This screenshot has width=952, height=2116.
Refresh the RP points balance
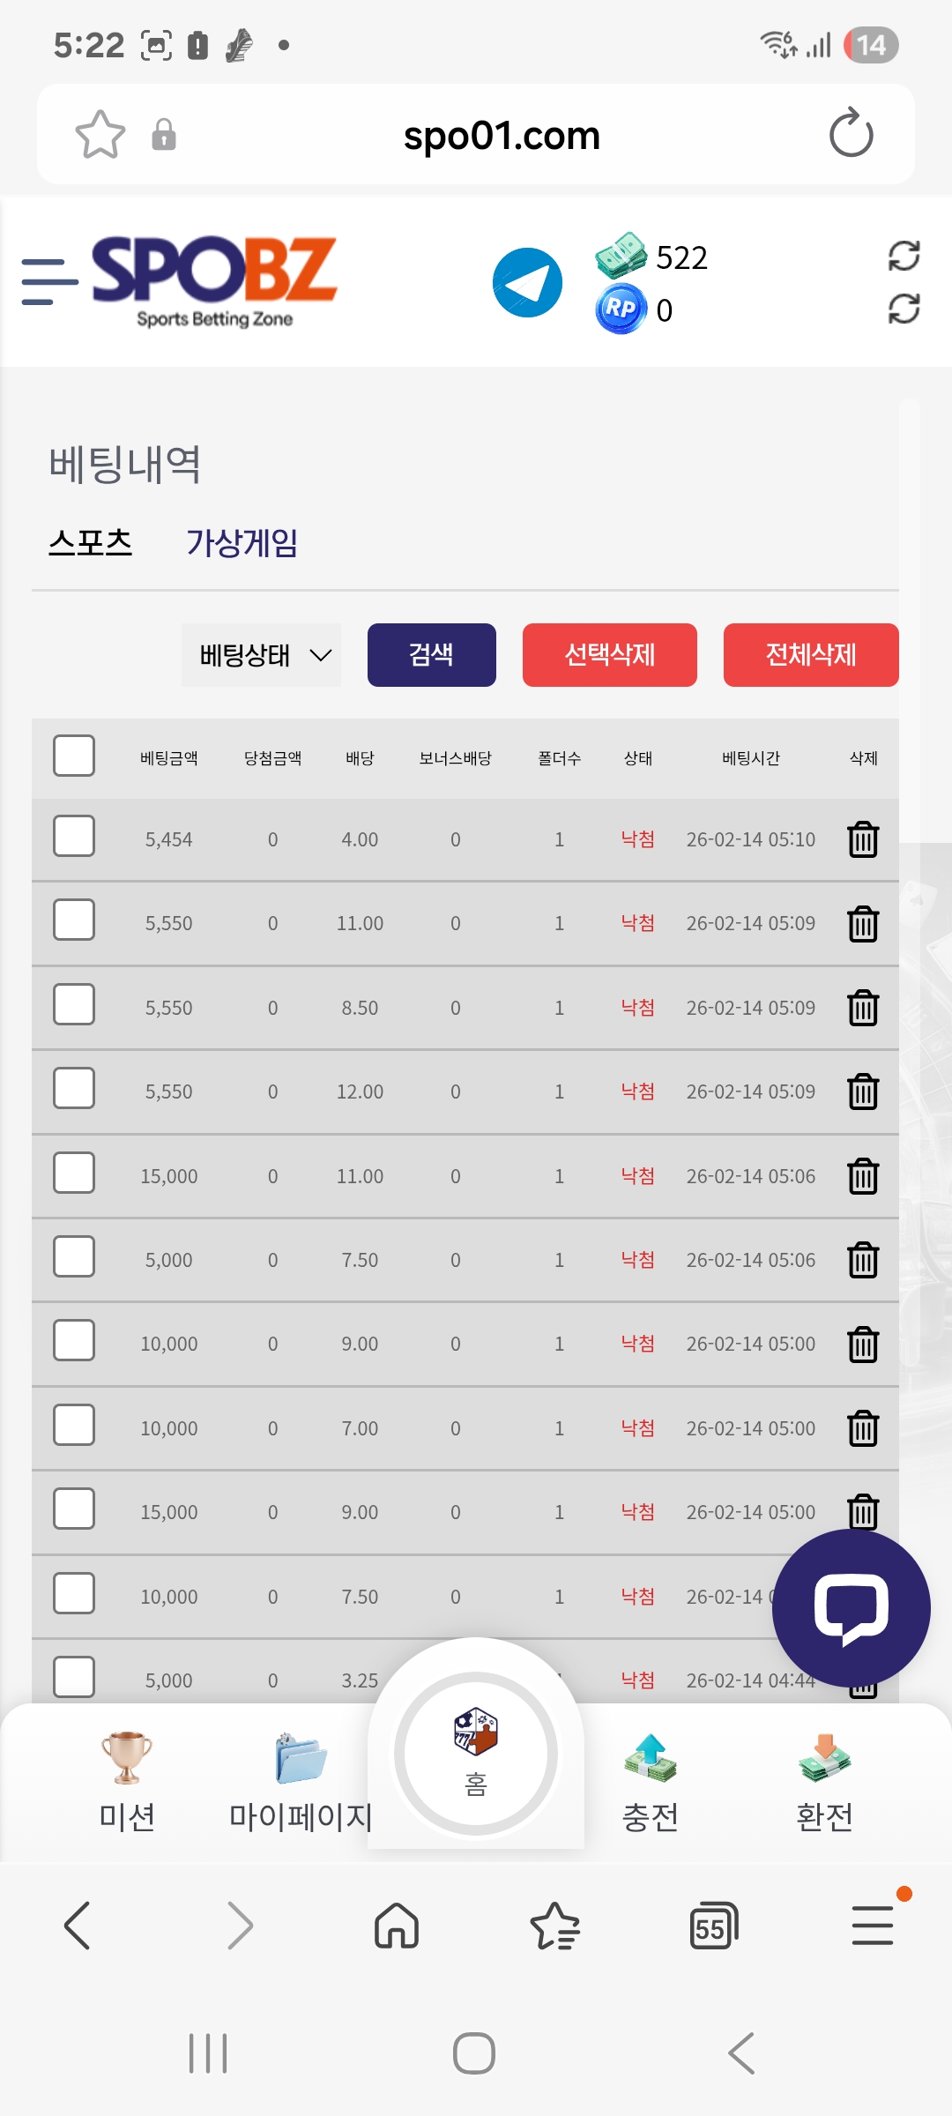tap(904, 309)
